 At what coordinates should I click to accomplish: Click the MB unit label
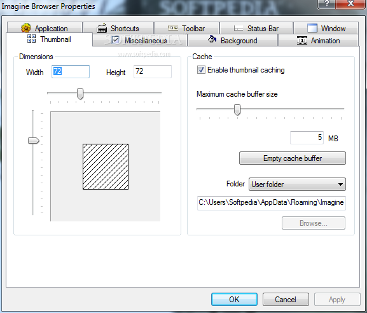coord(333,138)
